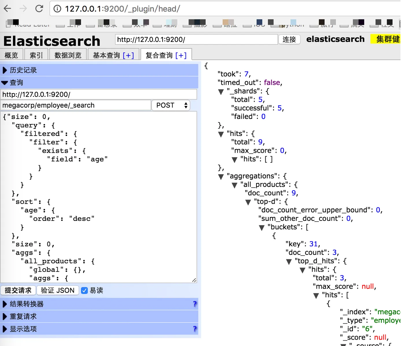This screenshot has height=346, width=405.
Task: Collapse the "top-d" JSON node
Action: (x=248, y=202)
